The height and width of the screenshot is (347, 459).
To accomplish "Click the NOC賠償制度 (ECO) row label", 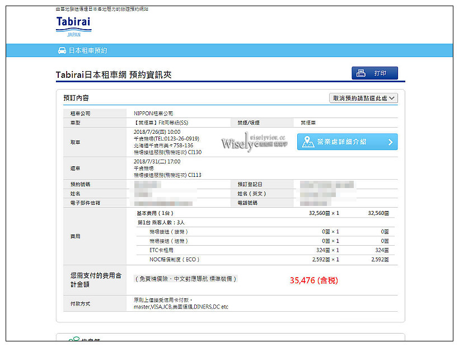I will click(x=174, y=260).
